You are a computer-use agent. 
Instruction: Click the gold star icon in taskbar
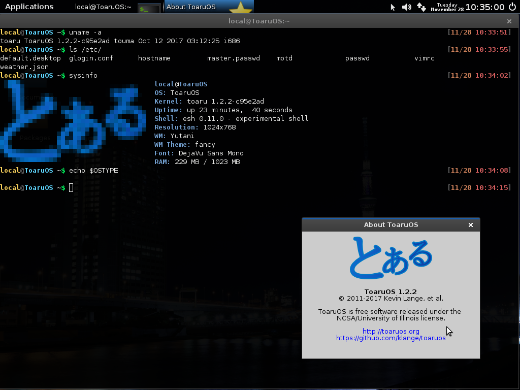pyautogui.click(x=241, y=7)
